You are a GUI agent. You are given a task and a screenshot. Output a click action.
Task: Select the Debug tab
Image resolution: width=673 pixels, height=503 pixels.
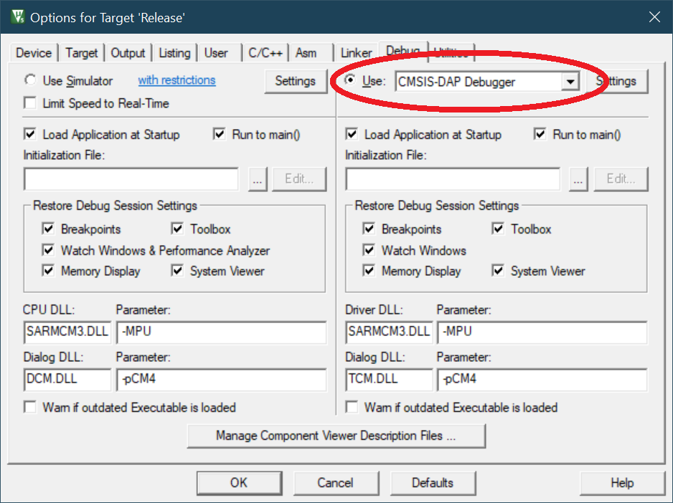403,51
